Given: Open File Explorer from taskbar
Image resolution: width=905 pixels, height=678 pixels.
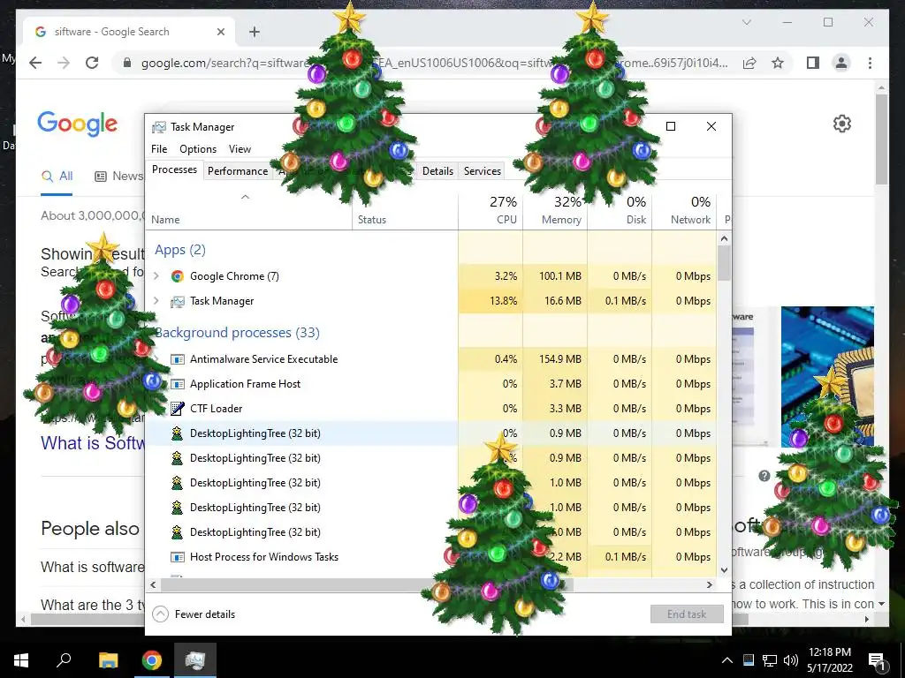Looking at the screenshot, I should (108, 660).
